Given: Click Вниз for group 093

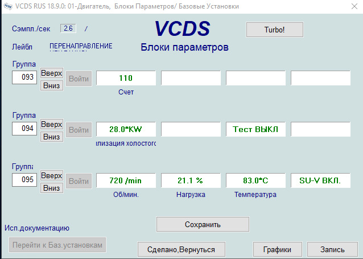Looking at the screenshot, I should [52, 85].
